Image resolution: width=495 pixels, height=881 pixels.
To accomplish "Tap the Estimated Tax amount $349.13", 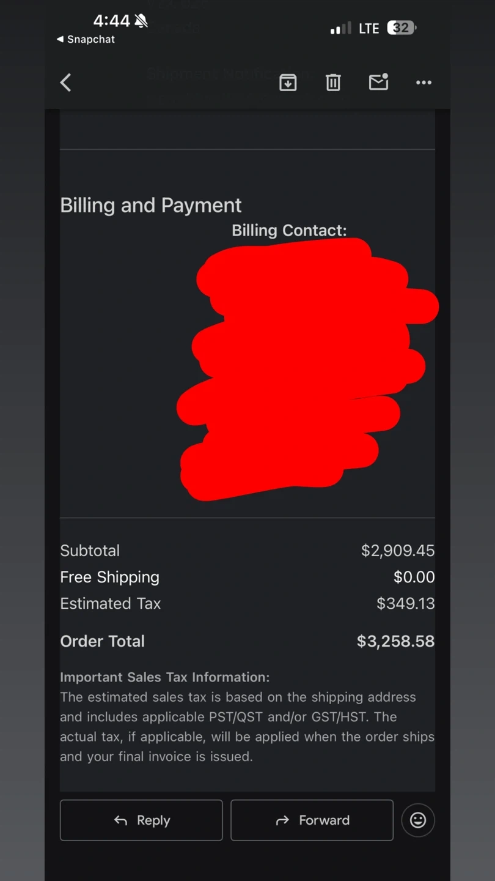I will (x=405, y=603).
